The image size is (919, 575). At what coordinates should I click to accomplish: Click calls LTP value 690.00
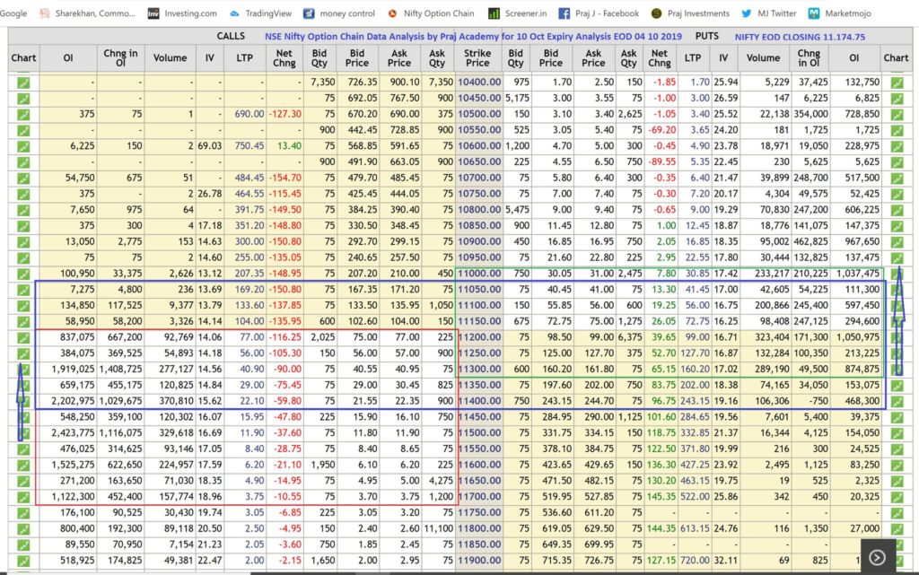[x=249, y=114]
